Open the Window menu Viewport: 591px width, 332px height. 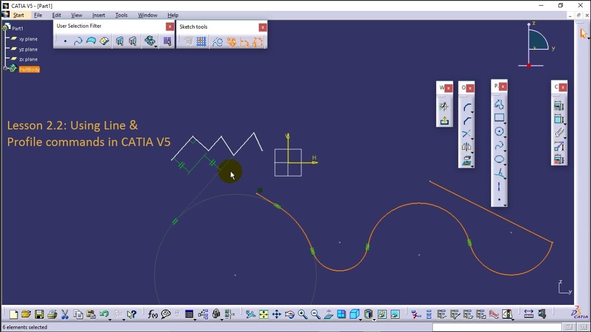pos(148,15)
